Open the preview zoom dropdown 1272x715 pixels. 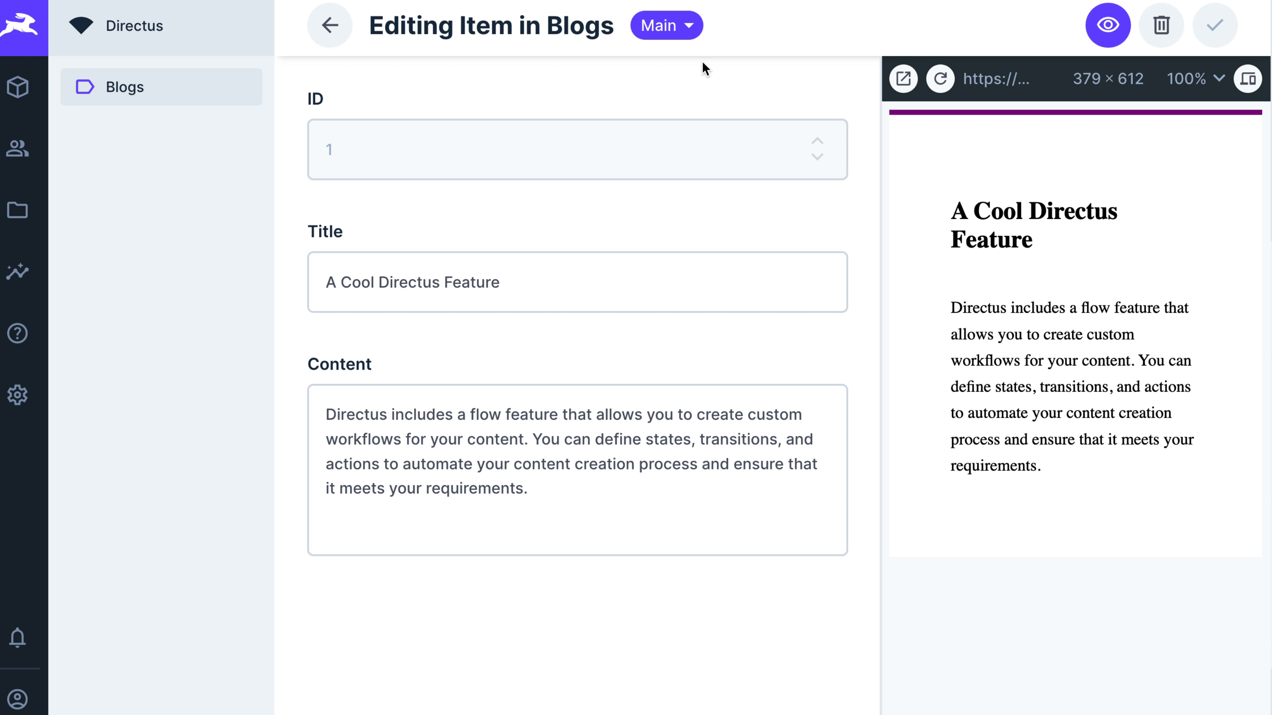1195,78
